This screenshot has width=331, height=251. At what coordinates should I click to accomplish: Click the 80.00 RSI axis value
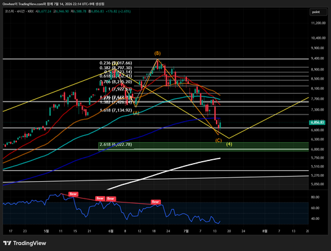pyautogui.click(x=315, y=197)
